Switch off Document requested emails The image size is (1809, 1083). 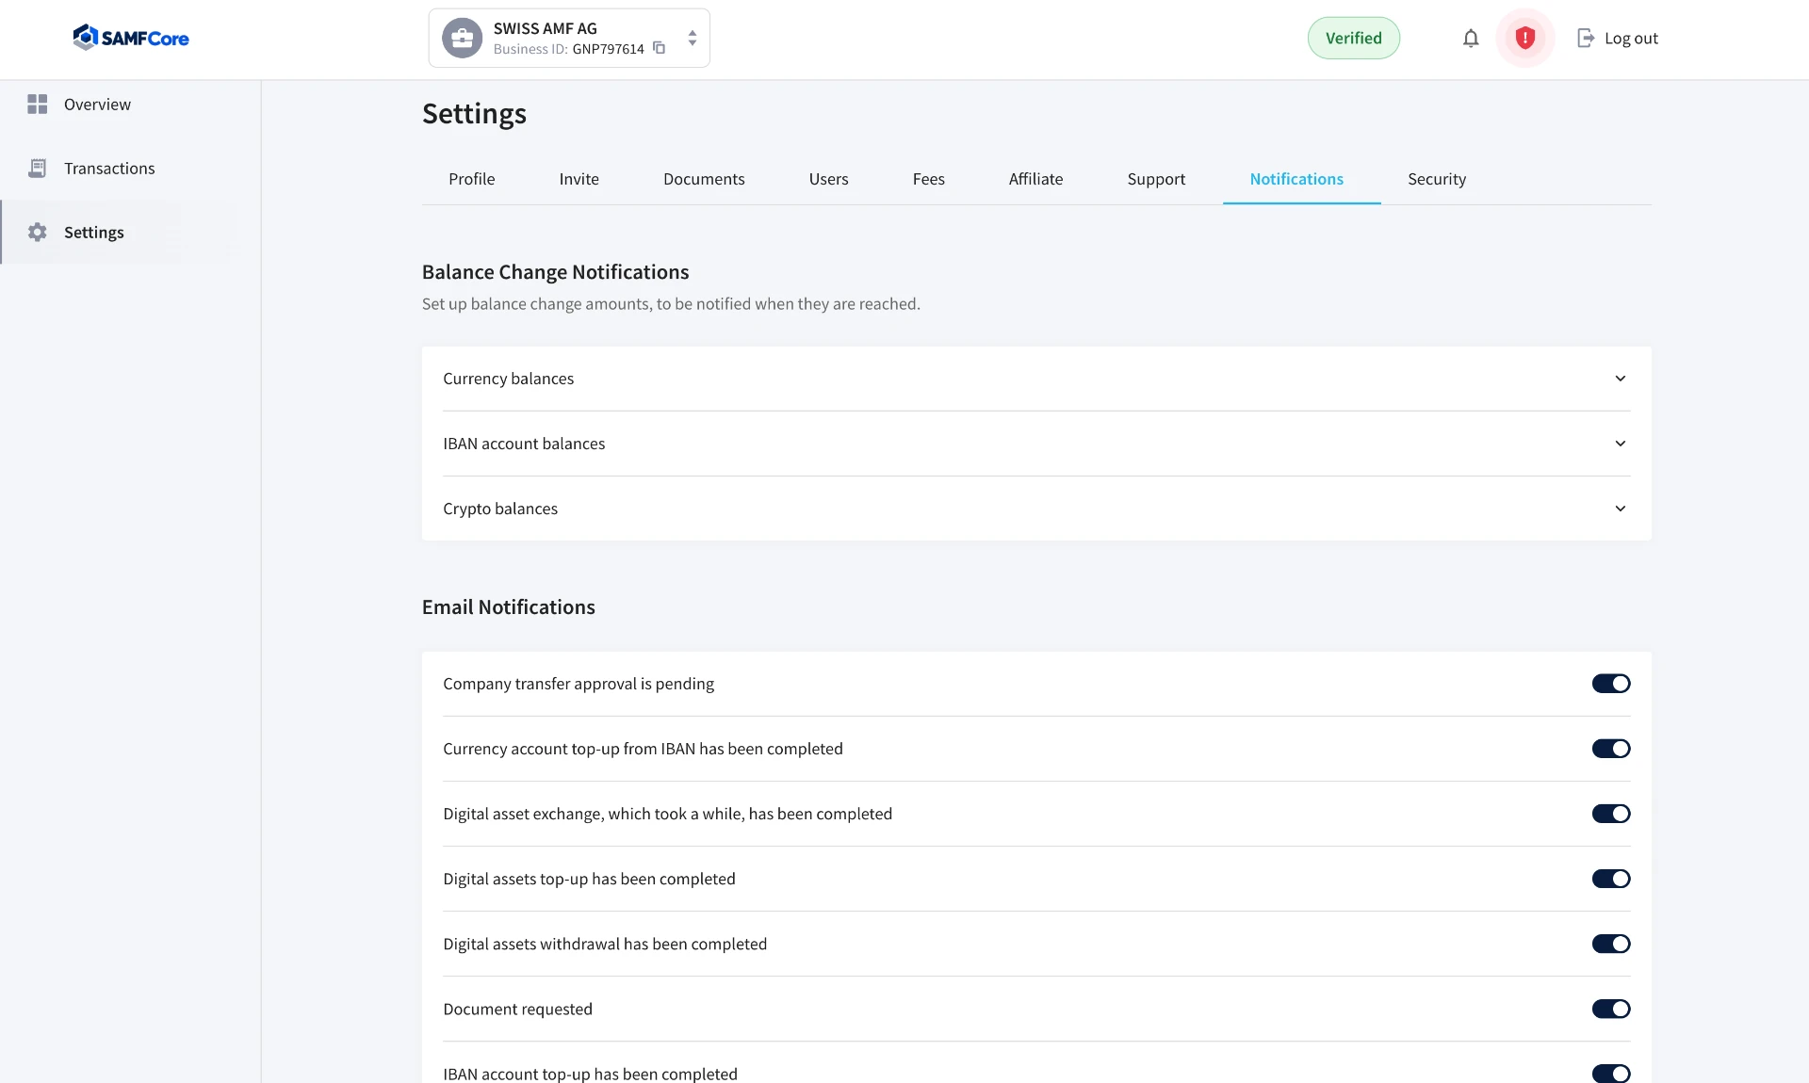1611,1009
